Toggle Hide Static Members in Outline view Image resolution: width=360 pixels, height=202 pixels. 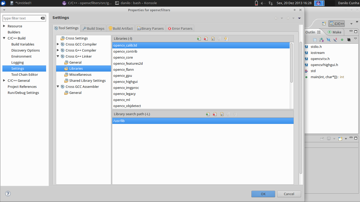pyautogui.click(x=335, y=40)
